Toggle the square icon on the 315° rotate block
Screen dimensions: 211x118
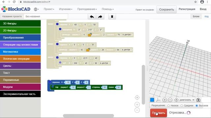click(60, 29)
